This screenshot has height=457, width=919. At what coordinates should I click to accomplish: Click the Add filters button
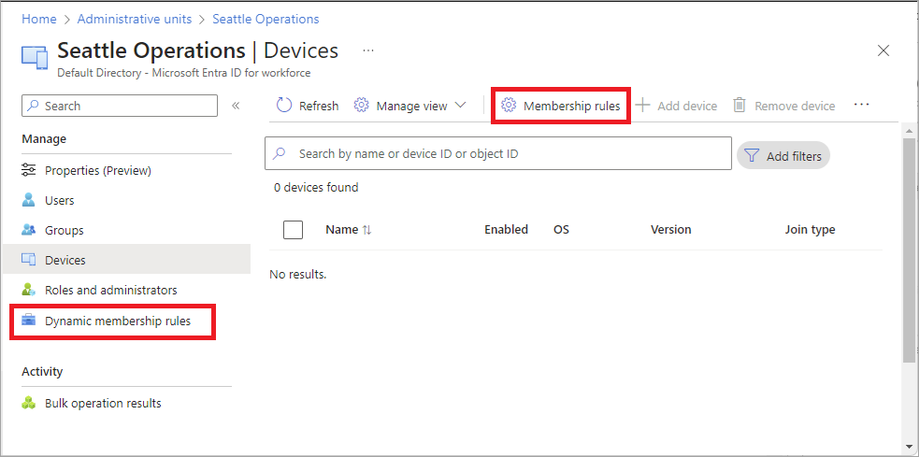783,156
